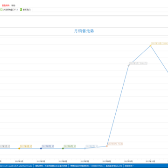Click the green 联系我们 contact icon
168x168 pixels.
[21, 10]
